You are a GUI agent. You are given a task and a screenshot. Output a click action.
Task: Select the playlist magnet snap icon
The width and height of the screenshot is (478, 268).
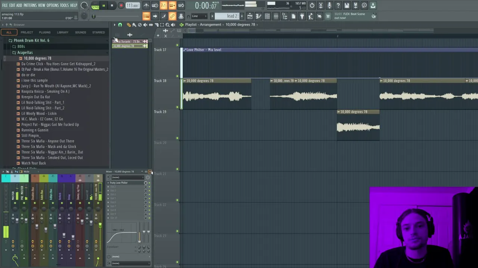point(120,25)
